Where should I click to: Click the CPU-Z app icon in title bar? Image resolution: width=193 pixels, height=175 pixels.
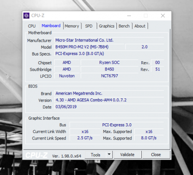(x=26, y=15)
